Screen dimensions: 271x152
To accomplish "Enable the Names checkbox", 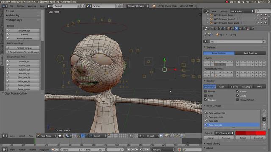I will tap(205, 91).
